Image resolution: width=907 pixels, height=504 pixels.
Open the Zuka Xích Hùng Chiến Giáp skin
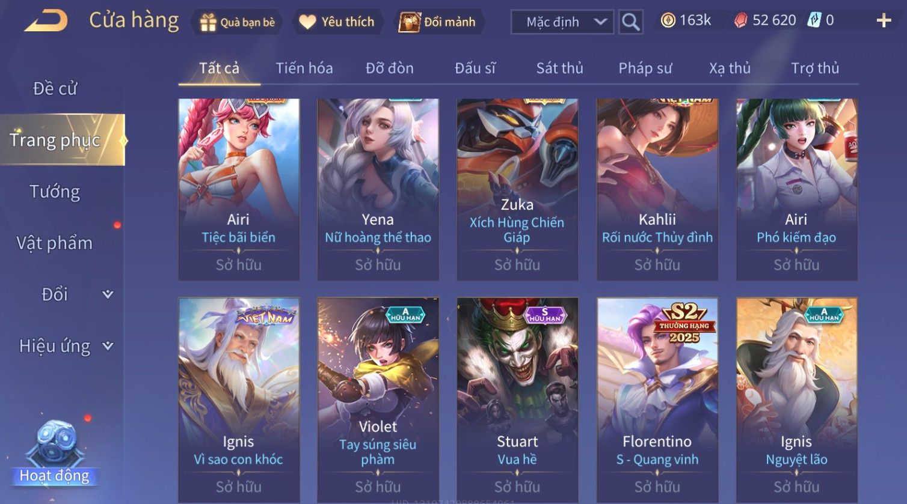click(x=517, y=189)
